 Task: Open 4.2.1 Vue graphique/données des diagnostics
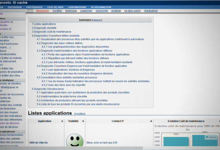tap(75, 47)
